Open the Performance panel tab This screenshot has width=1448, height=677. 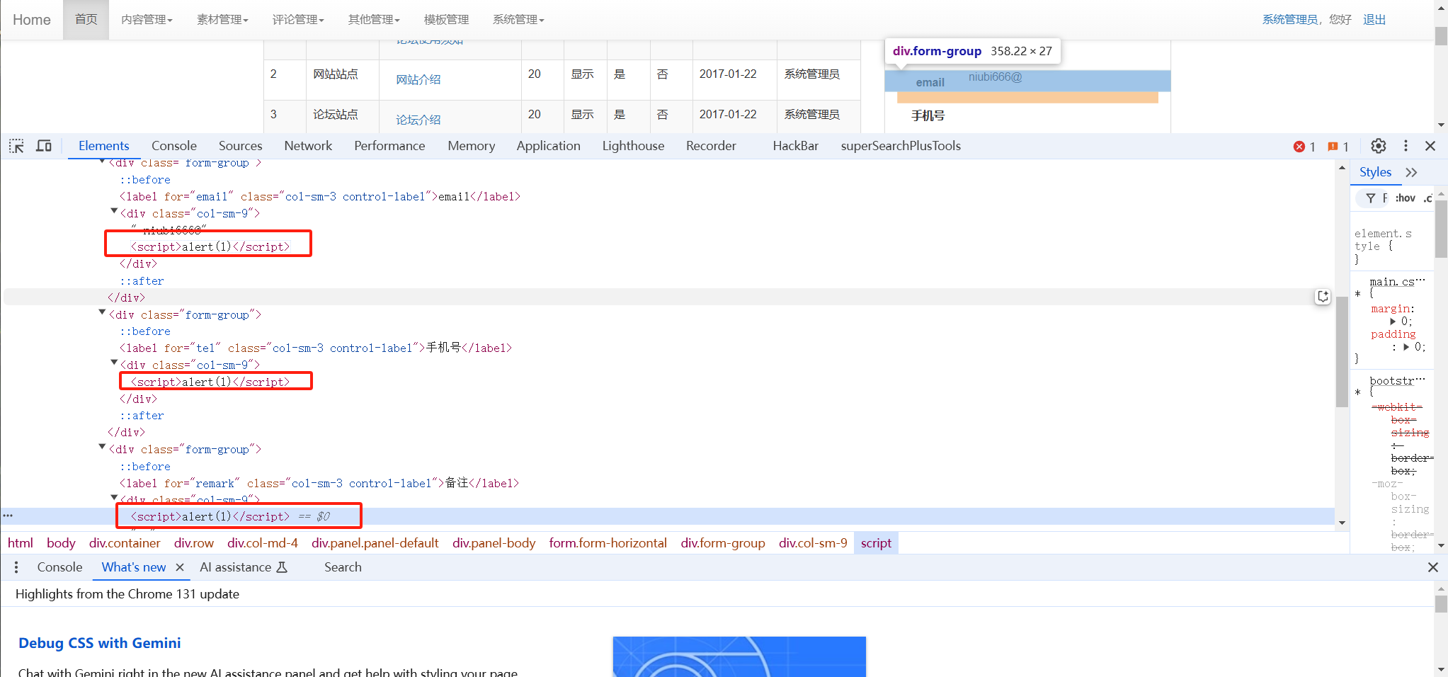389,146
